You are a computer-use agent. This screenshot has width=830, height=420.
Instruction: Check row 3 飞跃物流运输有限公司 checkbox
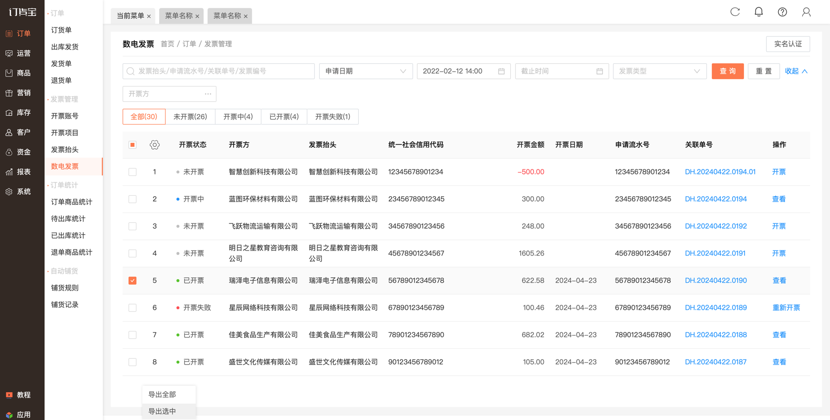click(132, 226)
